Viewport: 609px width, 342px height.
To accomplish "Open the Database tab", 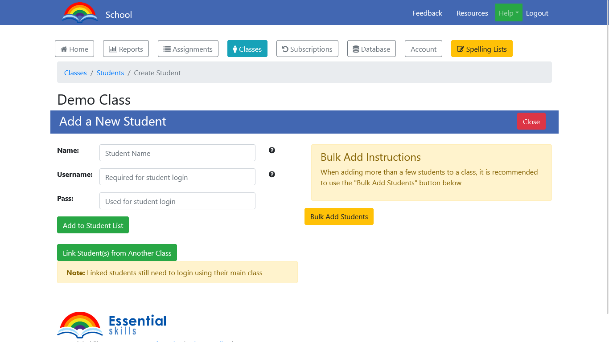I will (371, 49).
